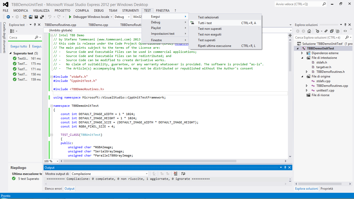Image resolution: width=354 pixels, height=199 pixels.
Task: Click in the Avvio veloce search field
Action: (298, 4)
